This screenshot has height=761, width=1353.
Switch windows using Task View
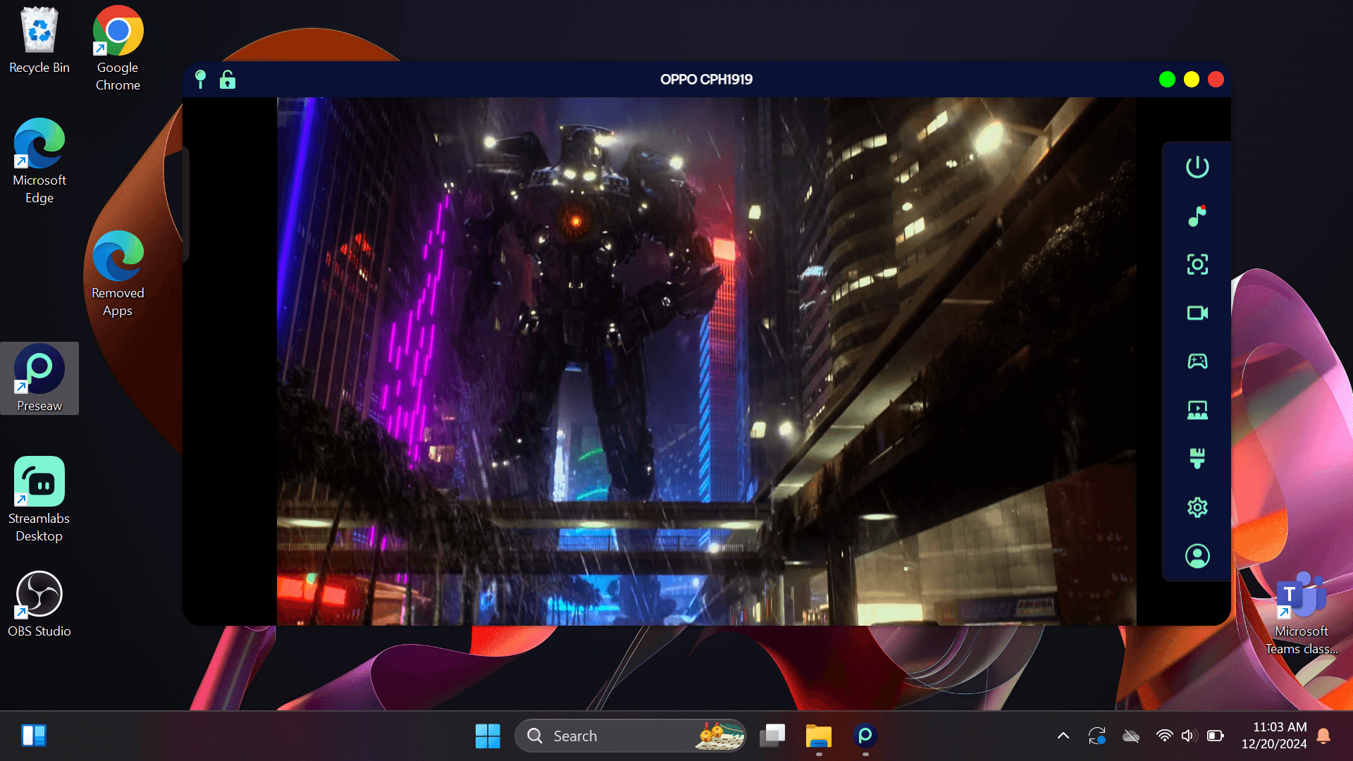772,735
